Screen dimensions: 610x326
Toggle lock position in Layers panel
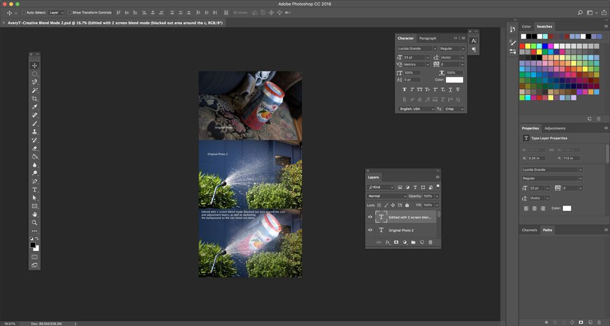(393, 205)
